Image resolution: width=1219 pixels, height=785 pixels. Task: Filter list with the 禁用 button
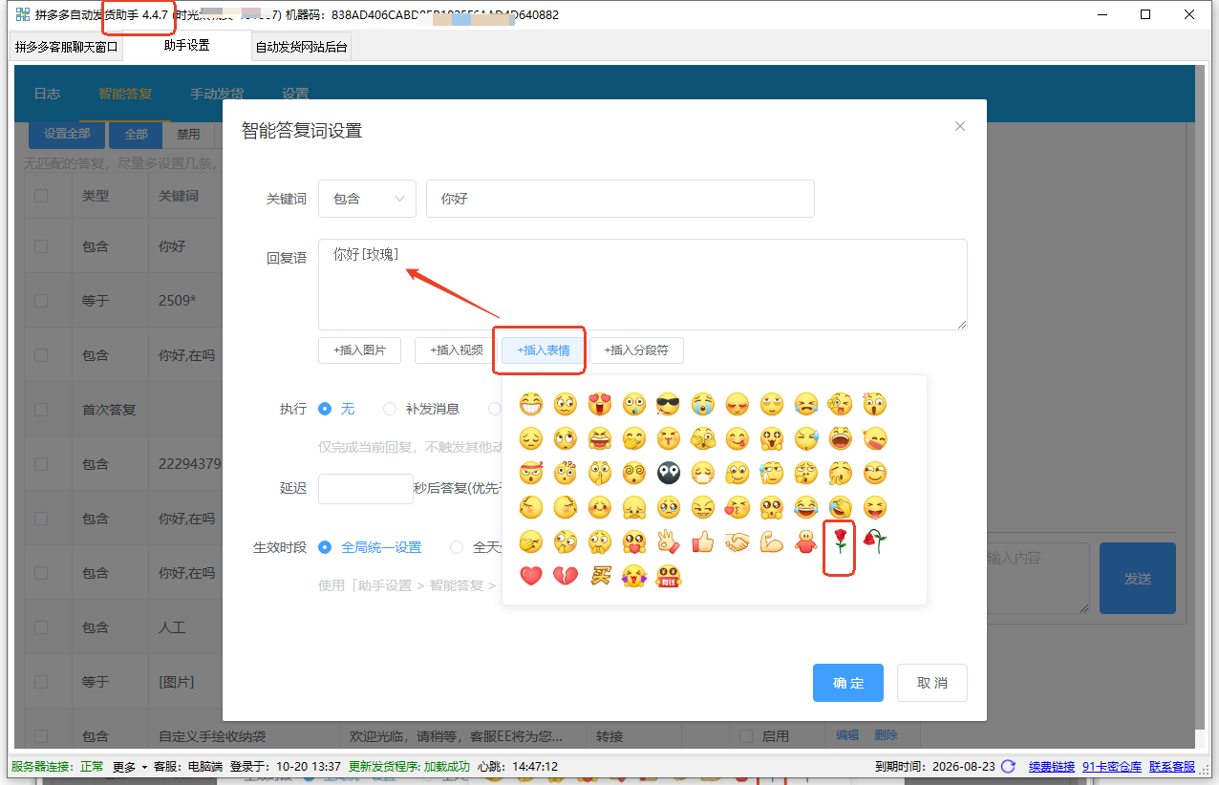point(188,134)
